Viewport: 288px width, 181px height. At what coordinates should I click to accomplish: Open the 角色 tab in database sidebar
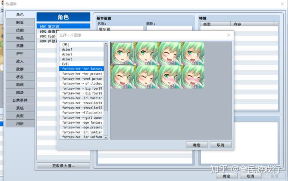[x=20, y=15]
